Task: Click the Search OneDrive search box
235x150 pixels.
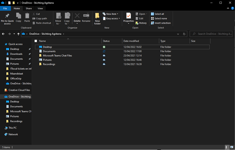Action: tap(211, 34)
